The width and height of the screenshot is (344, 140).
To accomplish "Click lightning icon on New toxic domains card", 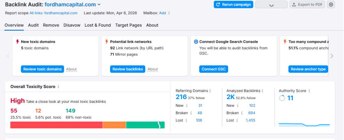I will point(17,42).
